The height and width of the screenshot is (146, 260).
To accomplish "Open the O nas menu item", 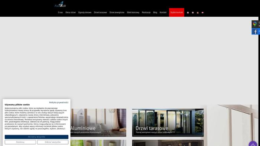I will (x=60, y=12).
